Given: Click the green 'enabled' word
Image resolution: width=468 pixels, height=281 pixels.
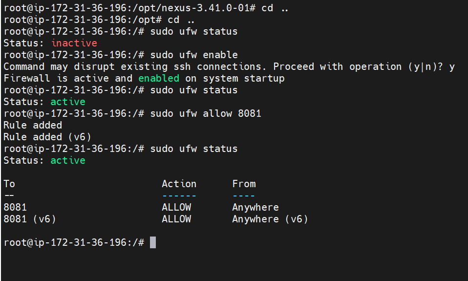Looking at the screenshot, I should click(x=159, y=78).
